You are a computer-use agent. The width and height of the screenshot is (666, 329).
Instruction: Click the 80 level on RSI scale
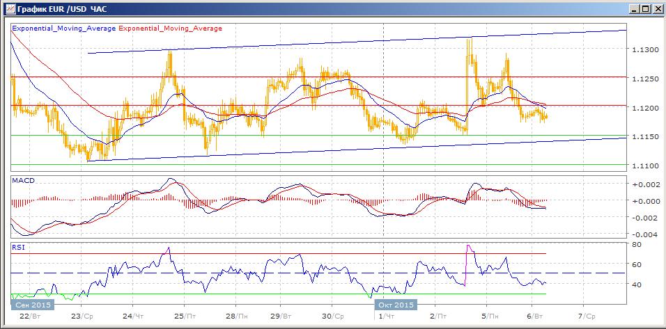pyautogui.click(x=636, y=245)
